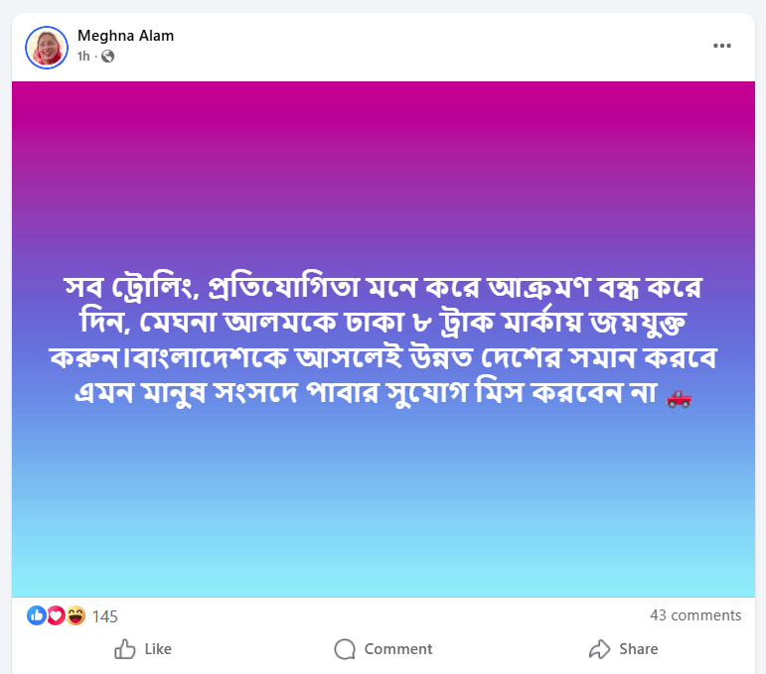This screenshot has height=674, width=766.
Task: Open sharing via the Share label
Action: (638, 649)
